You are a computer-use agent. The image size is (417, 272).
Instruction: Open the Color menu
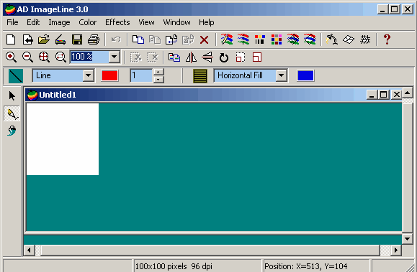coord(87,22)
